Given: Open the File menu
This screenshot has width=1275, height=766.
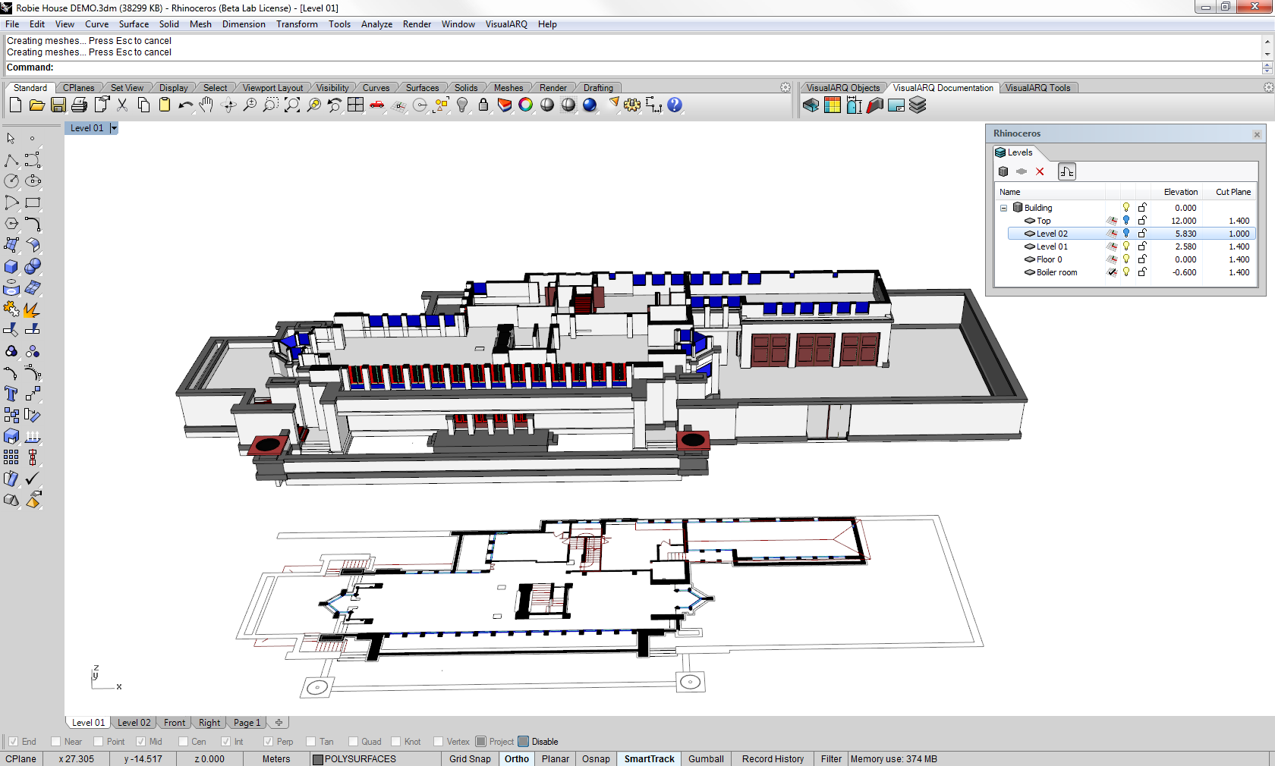Looking at the screenshot, I should (x=12, y=24).
